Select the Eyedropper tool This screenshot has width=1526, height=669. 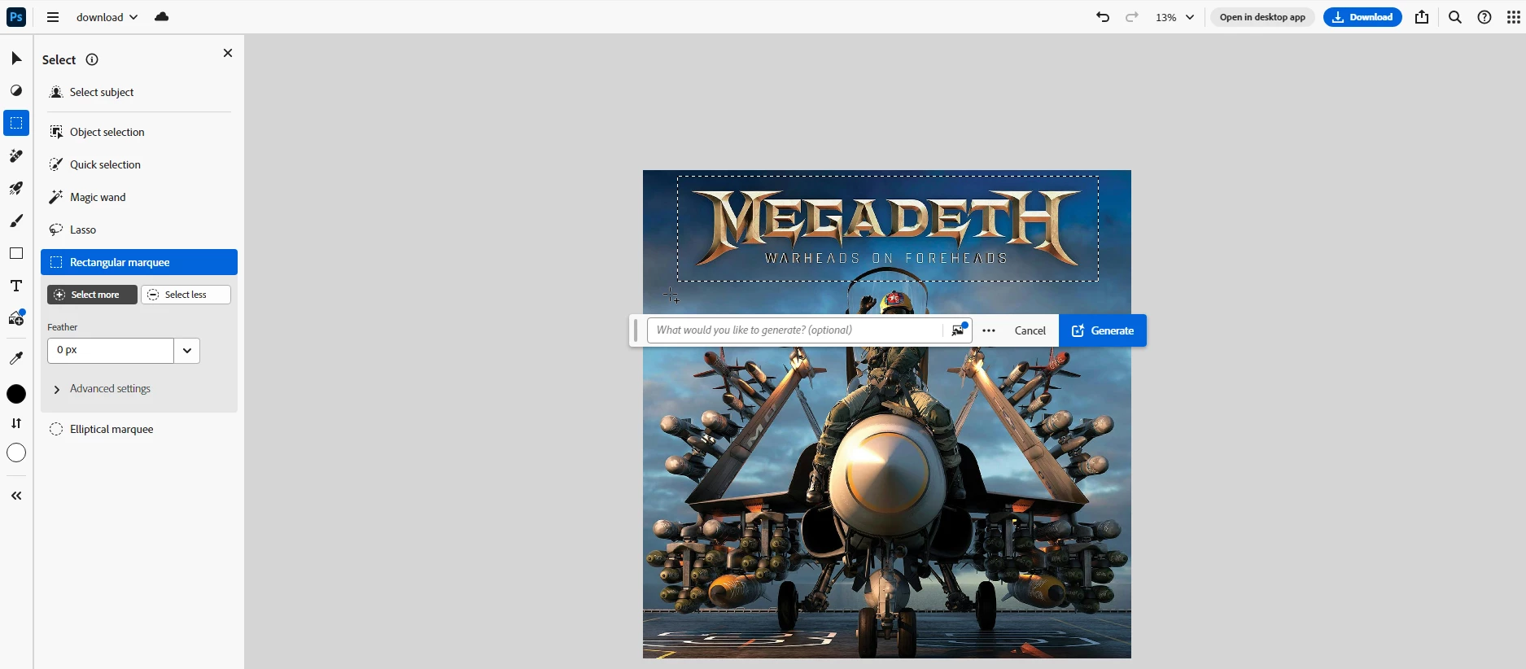click(16, 358)
